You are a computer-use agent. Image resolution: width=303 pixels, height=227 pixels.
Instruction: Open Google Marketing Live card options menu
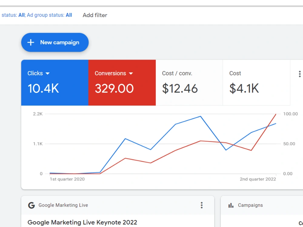point(201,205)
